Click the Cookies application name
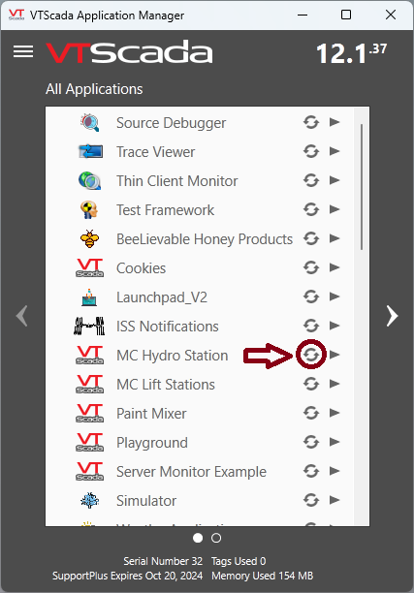Screen dimensions: 414x593 (x=142, y=268)
